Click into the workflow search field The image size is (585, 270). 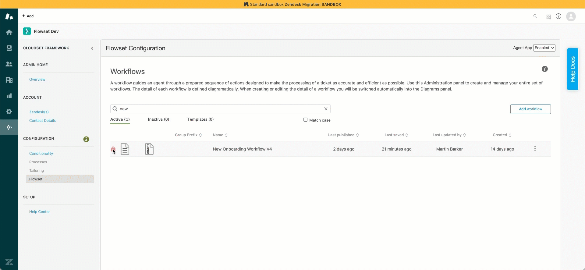(220, 109)
